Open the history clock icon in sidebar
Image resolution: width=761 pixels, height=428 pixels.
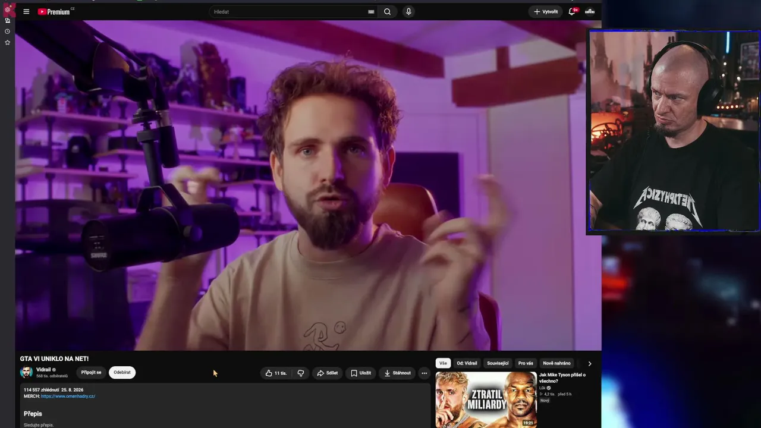tap(7, 32)
